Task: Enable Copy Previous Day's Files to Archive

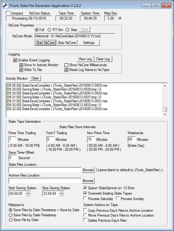Action: click(x=85, y=210)
